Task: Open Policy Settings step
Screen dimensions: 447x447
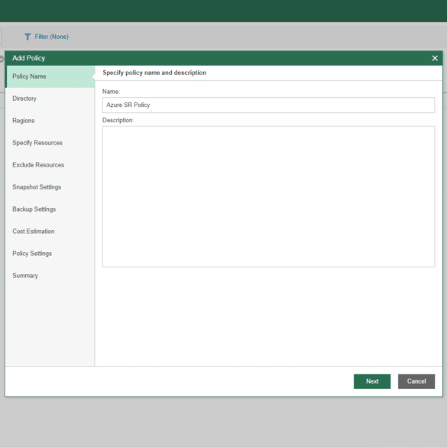Action: coord(50,254)
